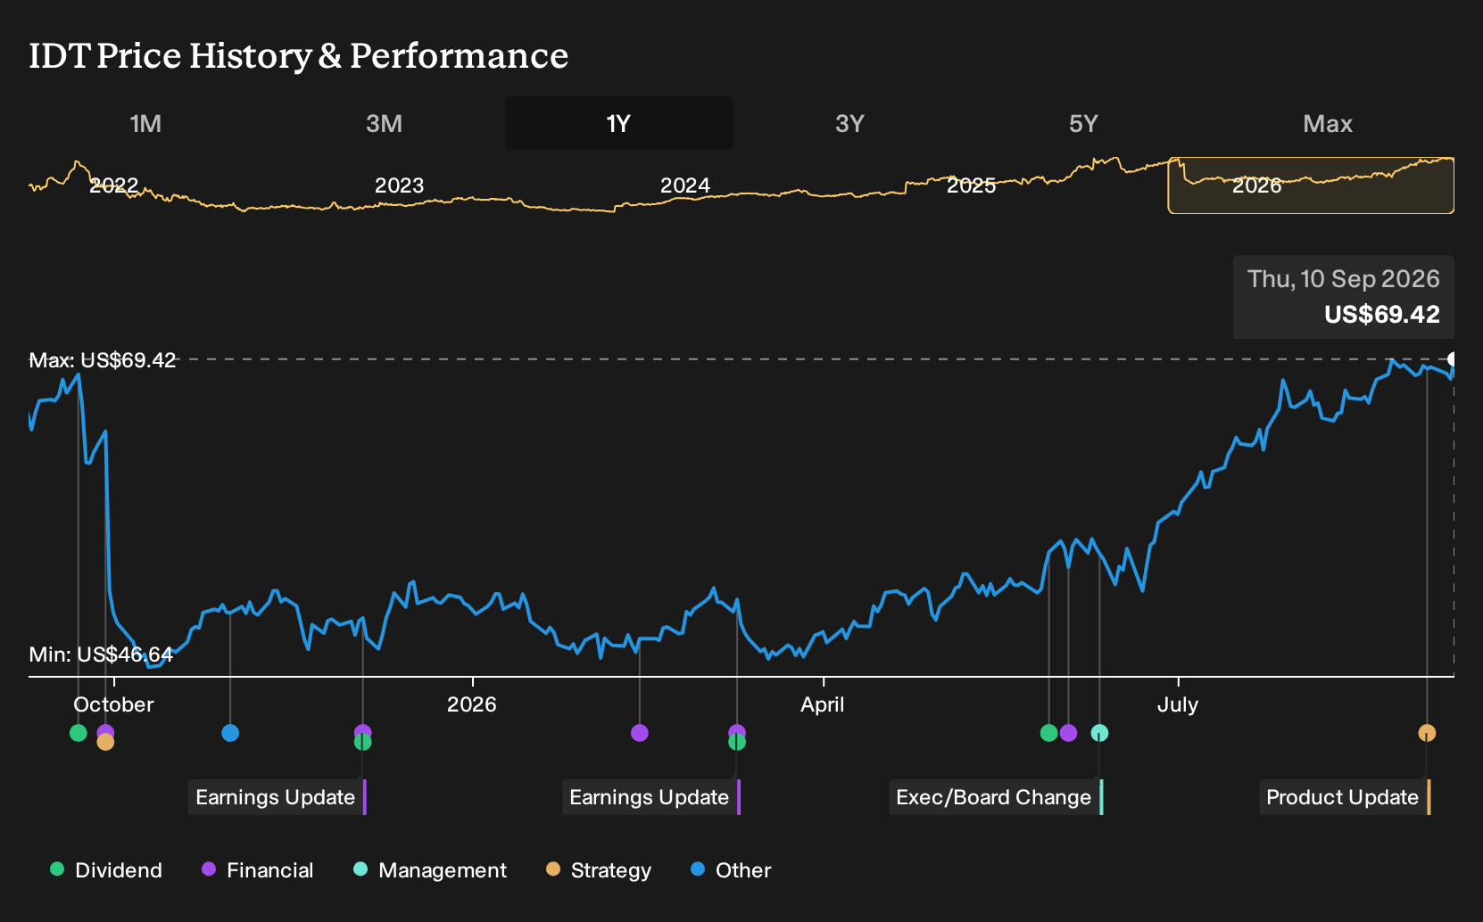The image size is (1483, 922).
Task: Show the Max time range
Action: (x=1328, y=123)
